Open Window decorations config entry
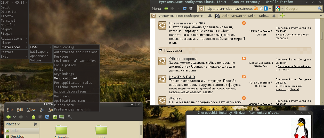324x138 pixels. pyautogui.click(x=76, y=91)
